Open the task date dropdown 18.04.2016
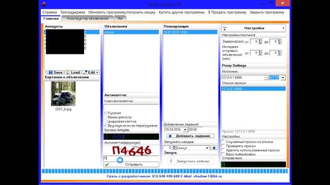This screenshot has height=185, width=330. tap(185, 129)
